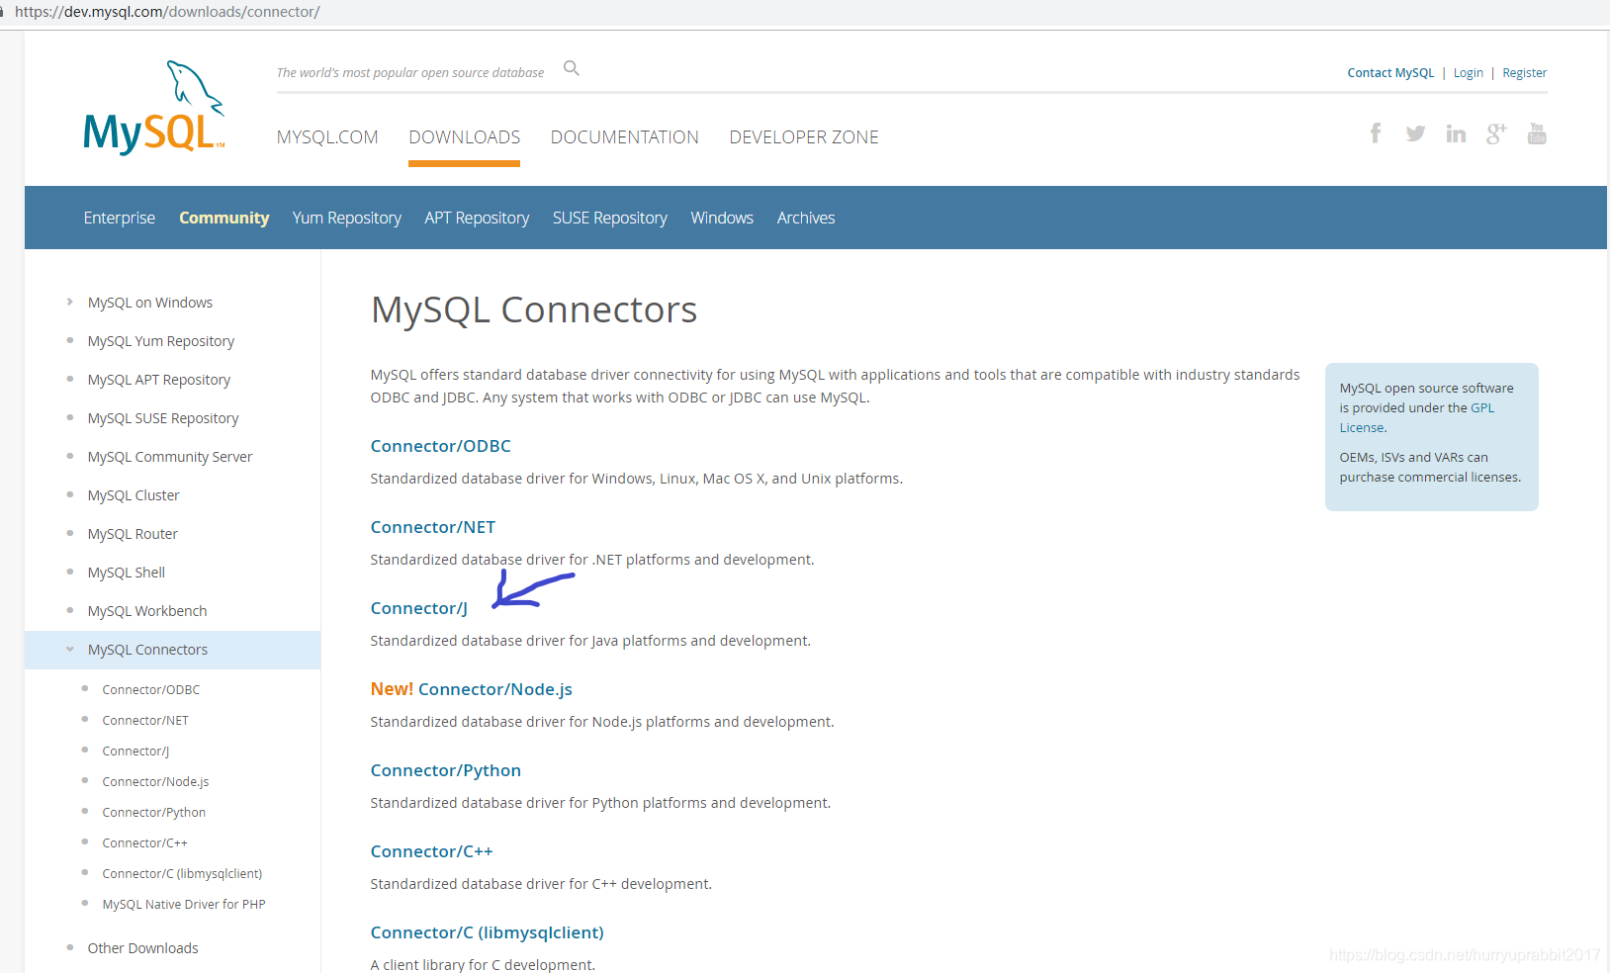The width and height of the screenshot is (1610, 973).
Task: Open MySQL APT Repository sidebar item
Action: click(x=159, y=380)
